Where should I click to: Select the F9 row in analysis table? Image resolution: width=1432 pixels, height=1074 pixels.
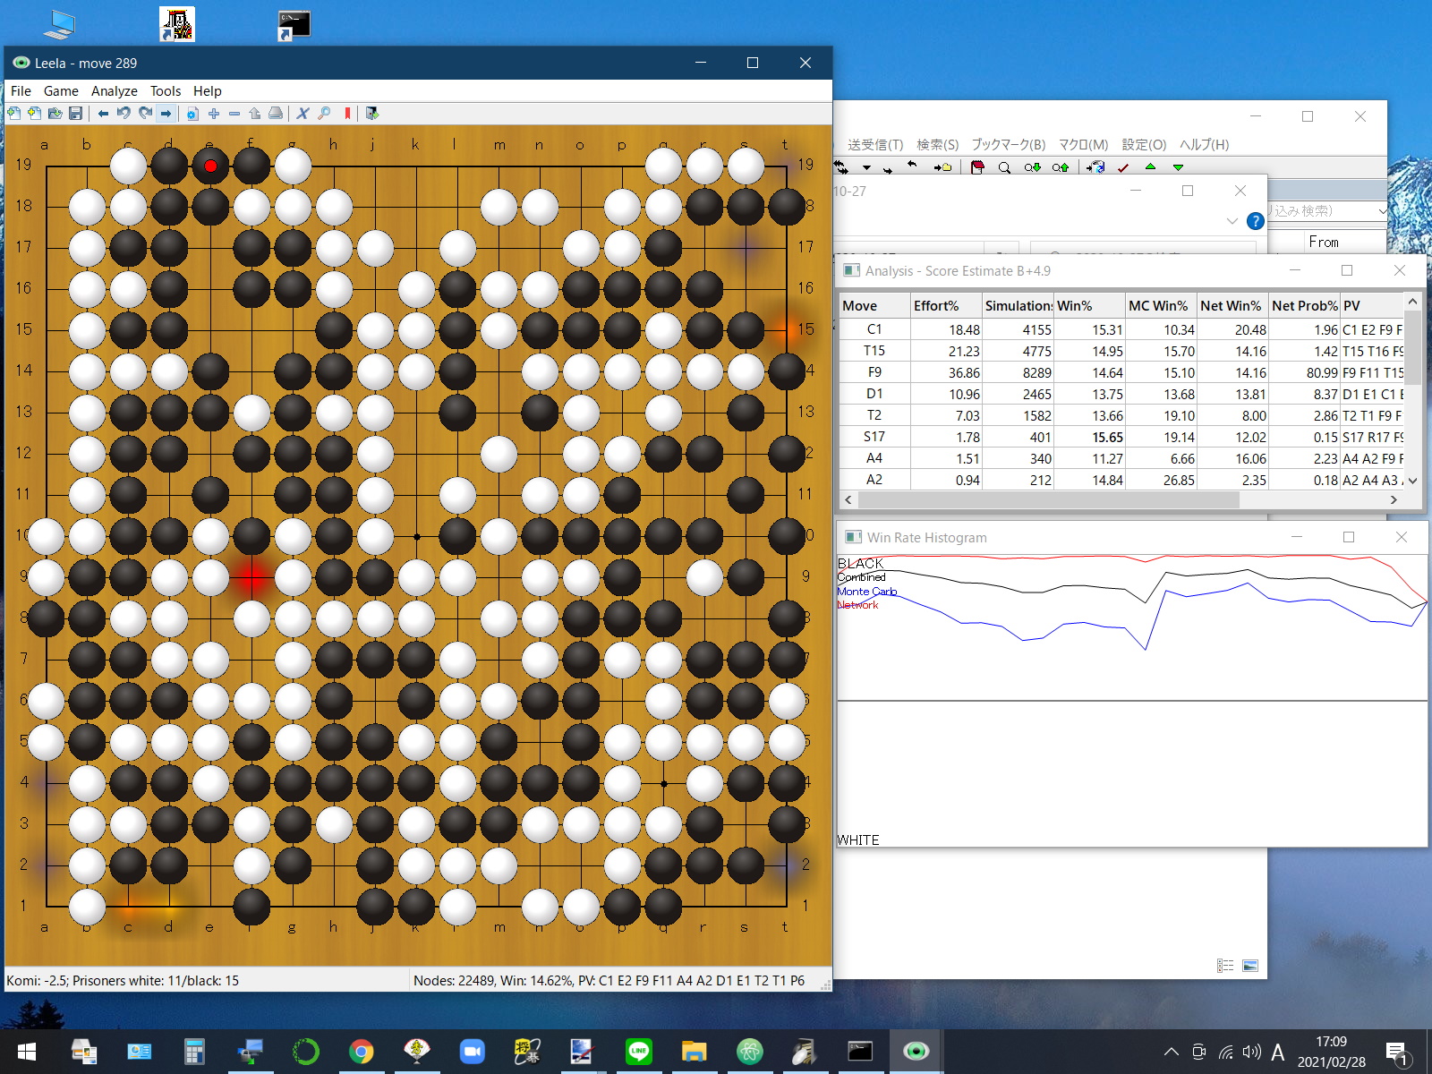coord(874,372)
